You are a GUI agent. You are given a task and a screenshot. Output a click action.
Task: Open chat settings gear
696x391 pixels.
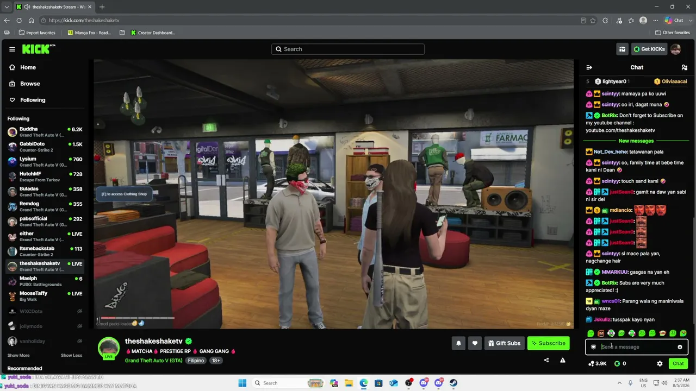click(x=660, y=364)
